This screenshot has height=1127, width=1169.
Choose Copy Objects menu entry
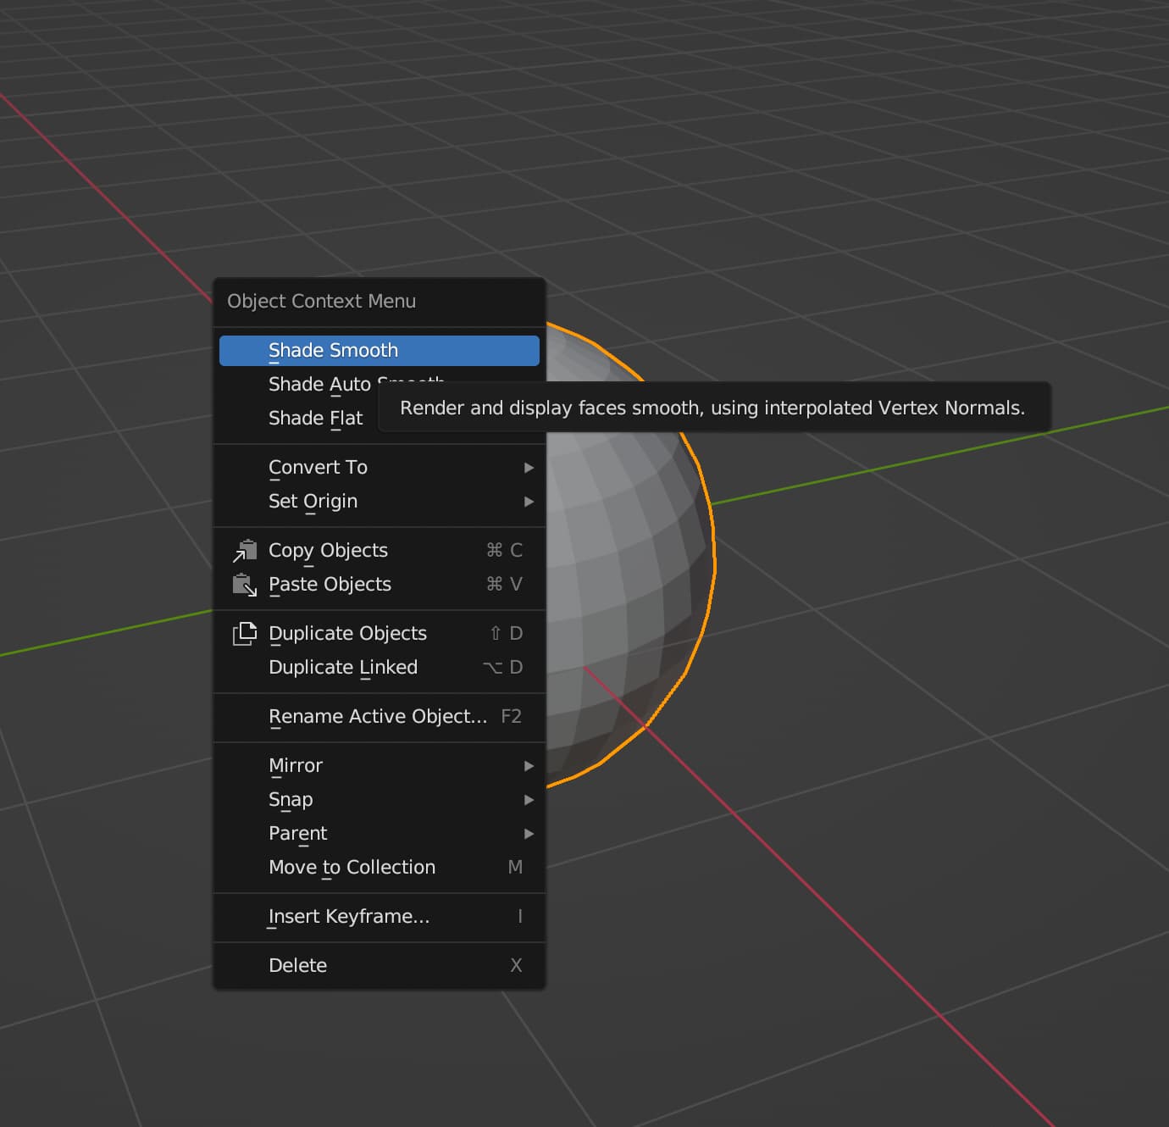tap(379, 551)
